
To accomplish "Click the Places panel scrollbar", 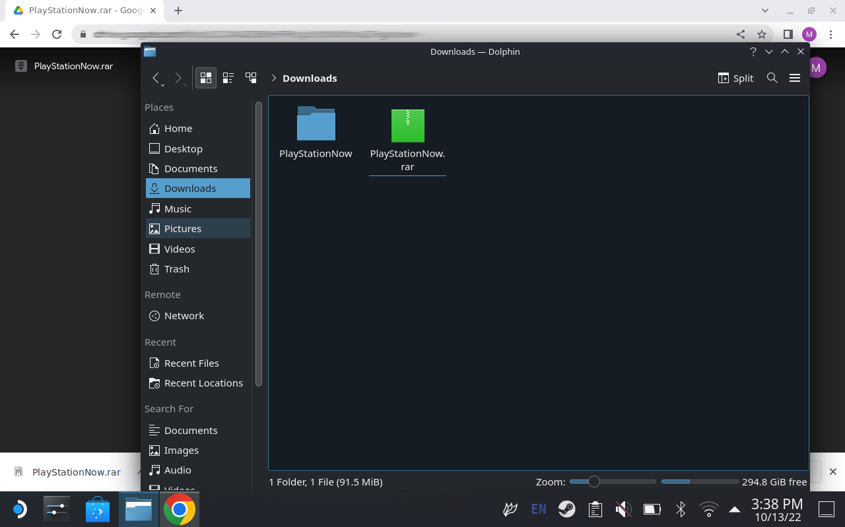I will pyautogui.click(x=259, y=244).
